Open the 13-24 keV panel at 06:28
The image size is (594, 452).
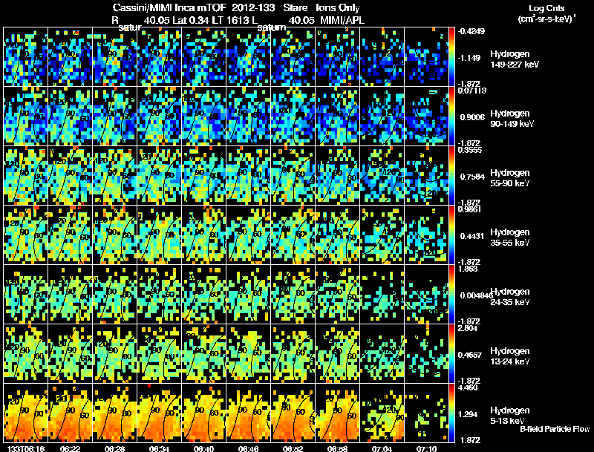click(115, 354)
